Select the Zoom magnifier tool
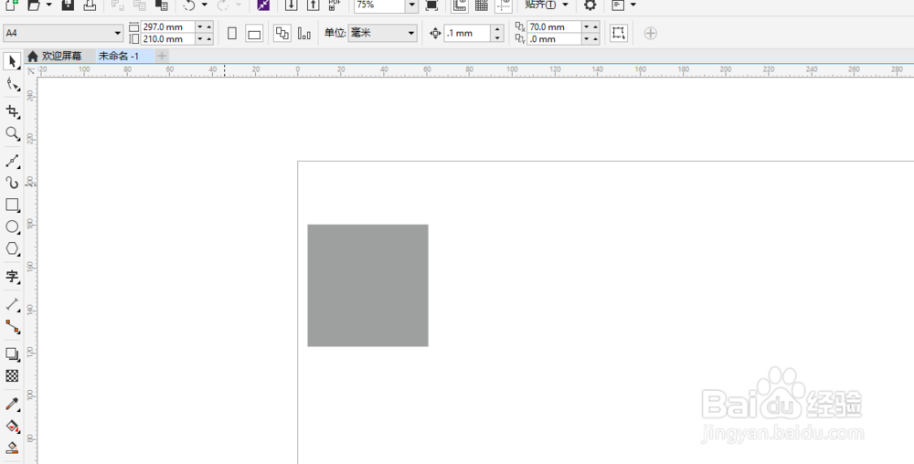Screen dimensions: 914x464 click(x=12, y=133)
